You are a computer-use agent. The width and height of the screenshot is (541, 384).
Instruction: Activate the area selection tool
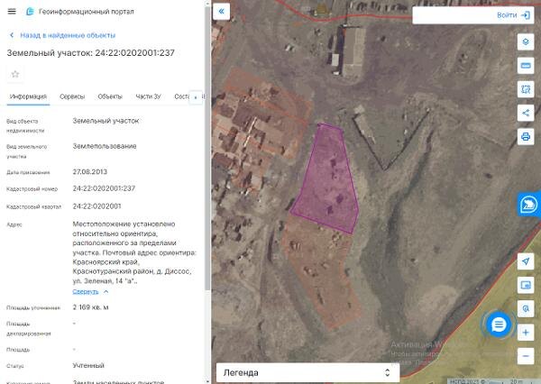click(526, 89)
